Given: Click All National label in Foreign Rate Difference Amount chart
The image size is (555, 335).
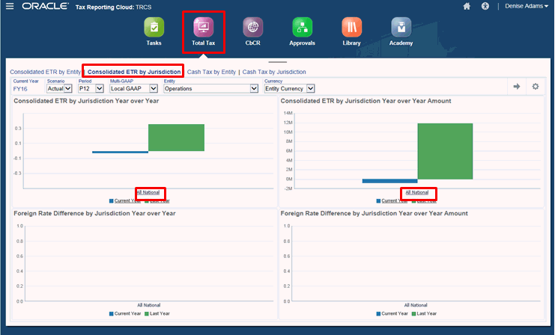Looking at the screenshot, I should pos(416,305).
